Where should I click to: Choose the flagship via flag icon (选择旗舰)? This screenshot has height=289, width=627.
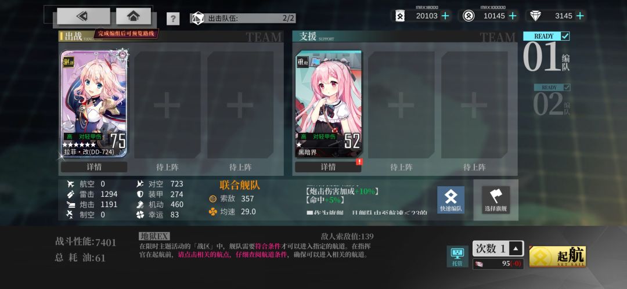[x=495, y=200]
